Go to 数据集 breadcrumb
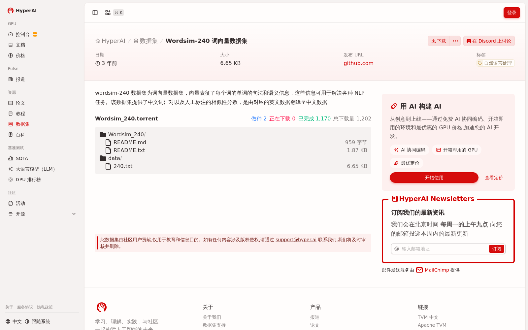Screen dimensions: 528x330 point(146,41)
